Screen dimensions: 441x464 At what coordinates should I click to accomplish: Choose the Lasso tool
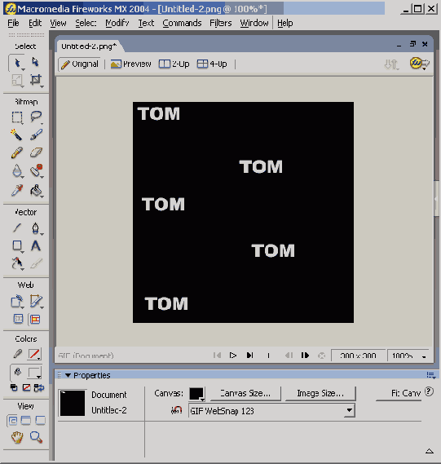click(x=36, y=117)
